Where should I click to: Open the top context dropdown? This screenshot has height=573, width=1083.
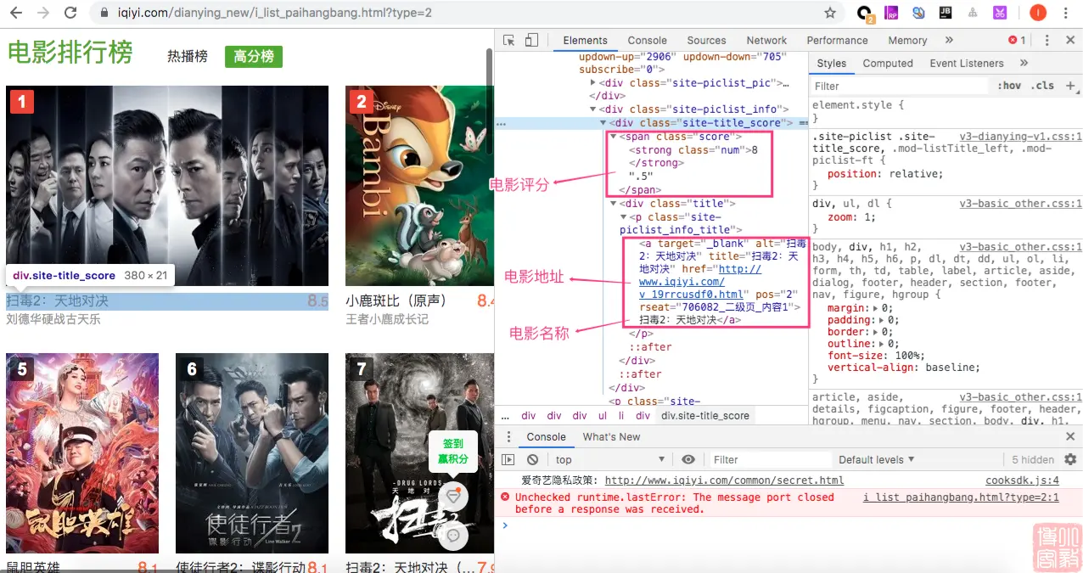610,459
